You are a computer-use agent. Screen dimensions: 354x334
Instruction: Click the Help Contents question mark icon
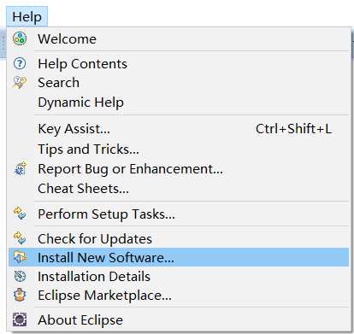tap(20, 63)
